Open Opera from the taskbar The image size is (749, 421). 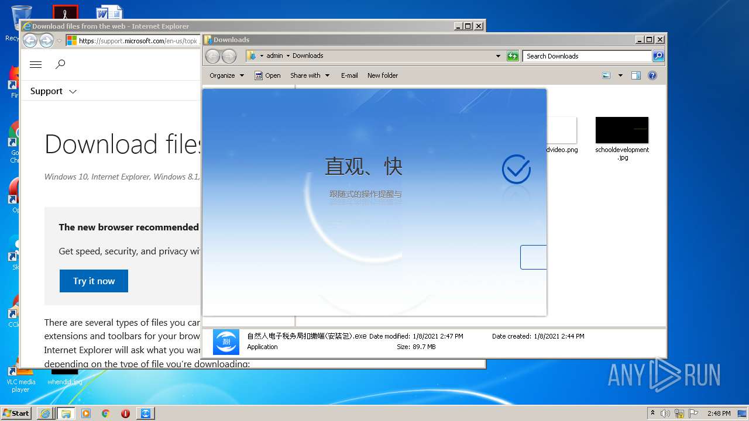tap(125, 413)
